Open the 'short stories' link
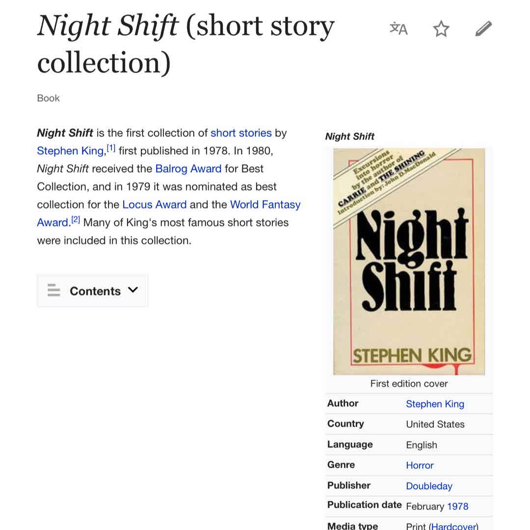Screen dimensions: 530x530 click(241, 133)
